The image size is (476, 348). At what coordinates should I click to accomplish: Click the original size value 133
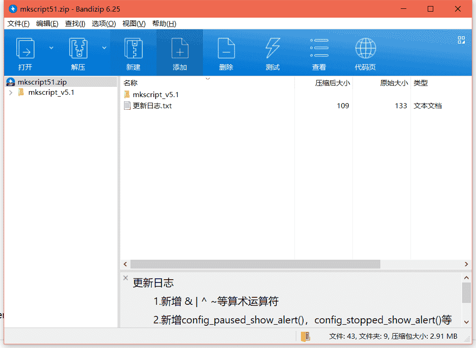click(x=401, y=105)
